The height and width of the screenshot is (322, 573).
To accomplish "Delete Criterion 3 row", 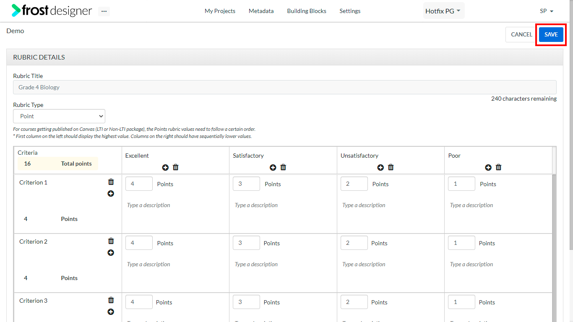I will (111, 300).
